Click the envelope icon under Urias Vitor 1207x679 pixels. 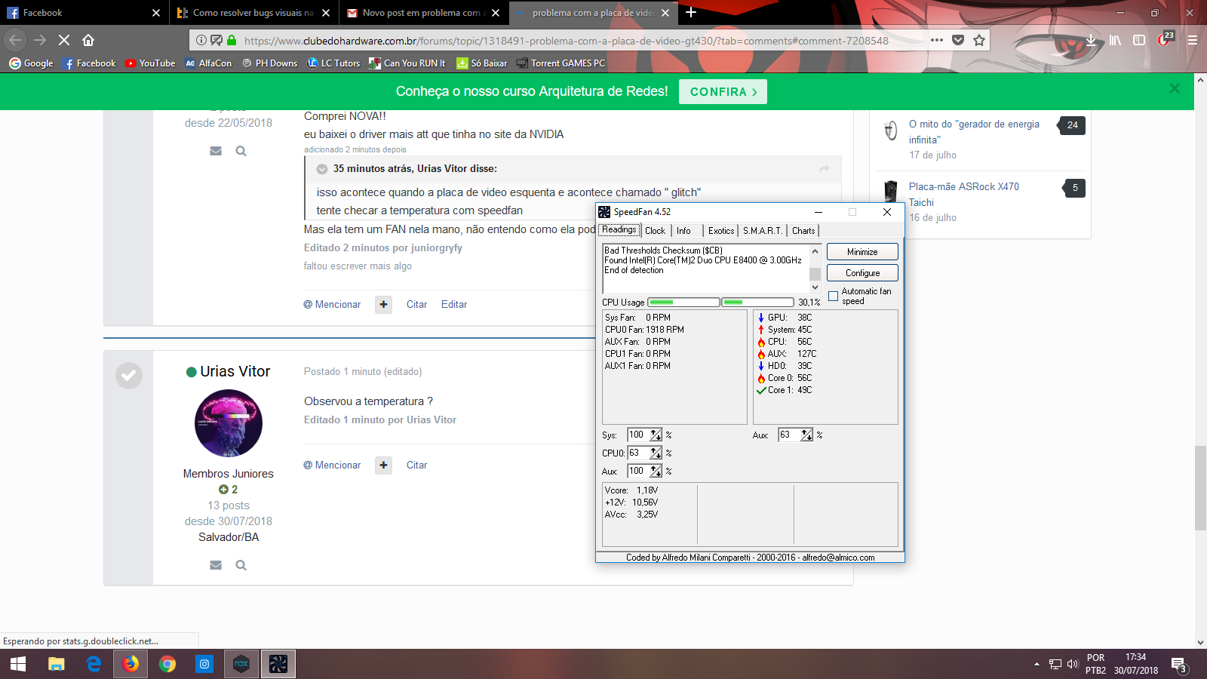tap(216, 565)
